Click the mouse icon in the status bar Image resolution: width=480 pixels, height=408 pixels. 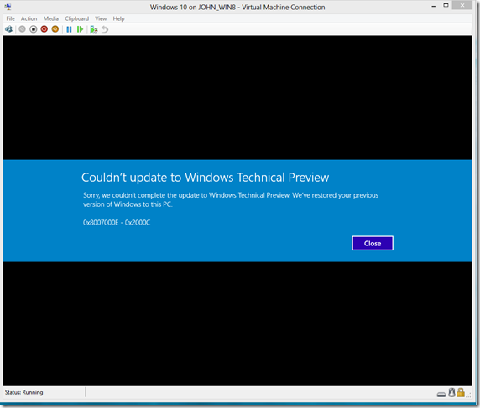coord(451,392)
